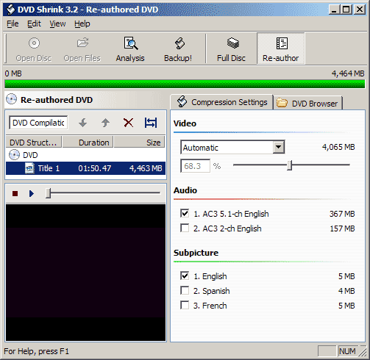Start the Backup! toolbar action
This screenshot has height=360, width=370.
click(178, 48)
